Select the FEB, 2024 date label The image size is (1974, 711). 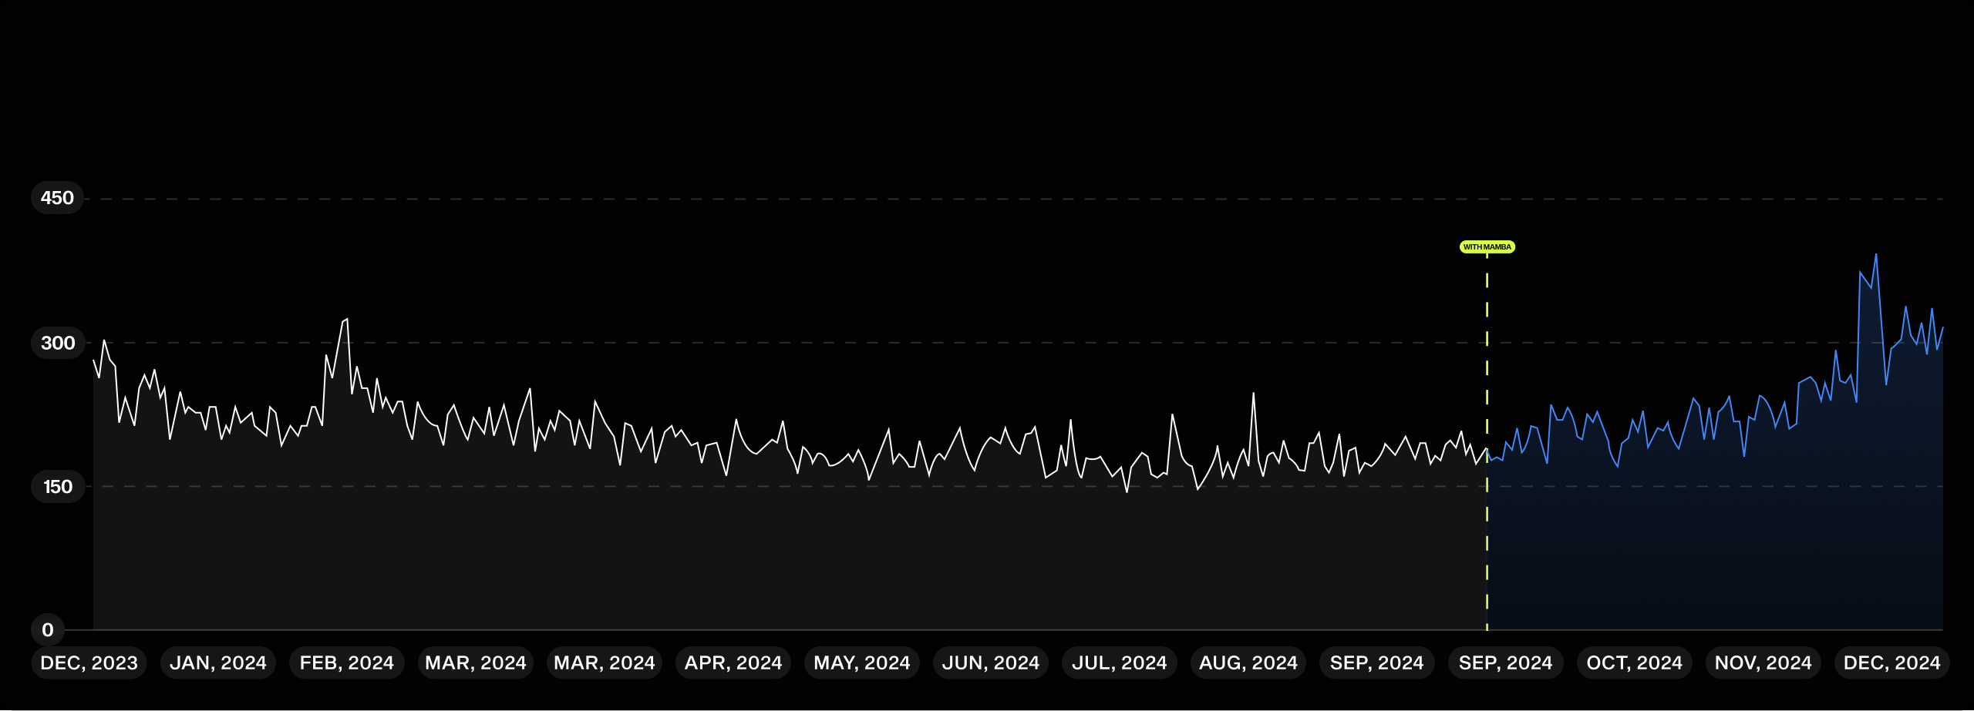(x=346, y=663)
